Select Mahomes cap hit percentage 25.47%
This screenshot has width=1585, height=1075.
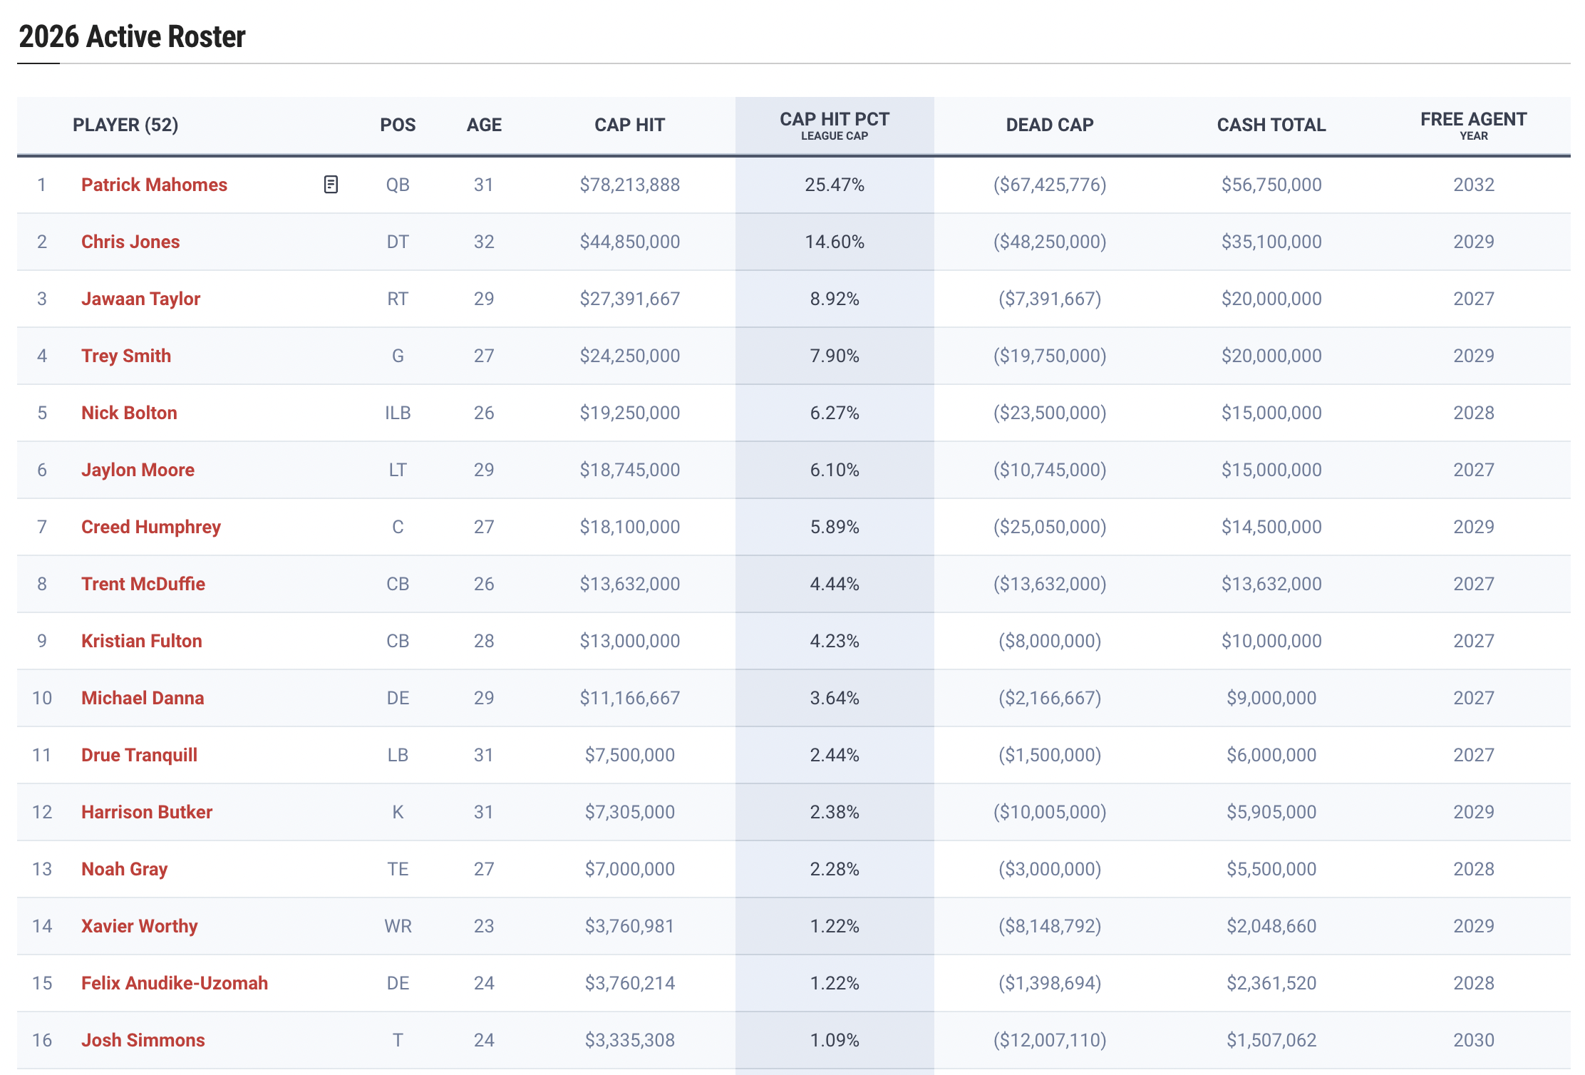[x=835, y=185]
